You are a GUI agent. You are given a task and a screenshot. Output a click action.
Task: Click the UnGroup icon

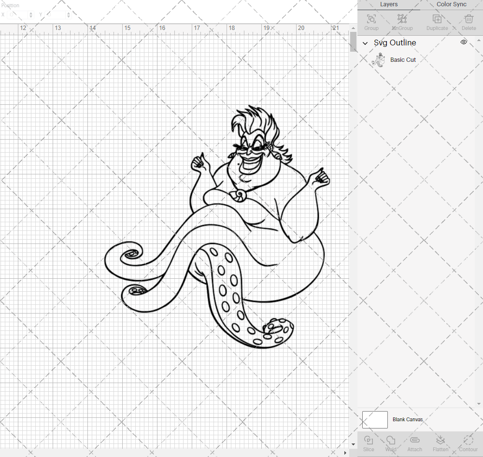tap(402, 19)
